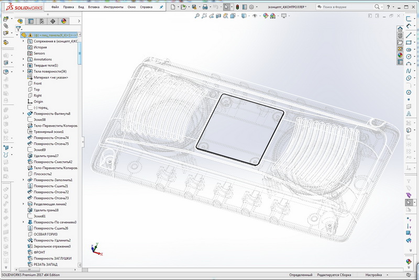Click the Smart Dimension icon at top right
Screen dimensions: 419x280
pos(409,26)
